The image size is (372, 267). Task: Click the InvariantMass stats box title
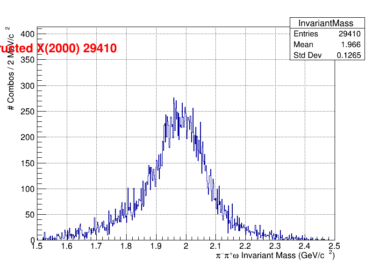[326, 23]
